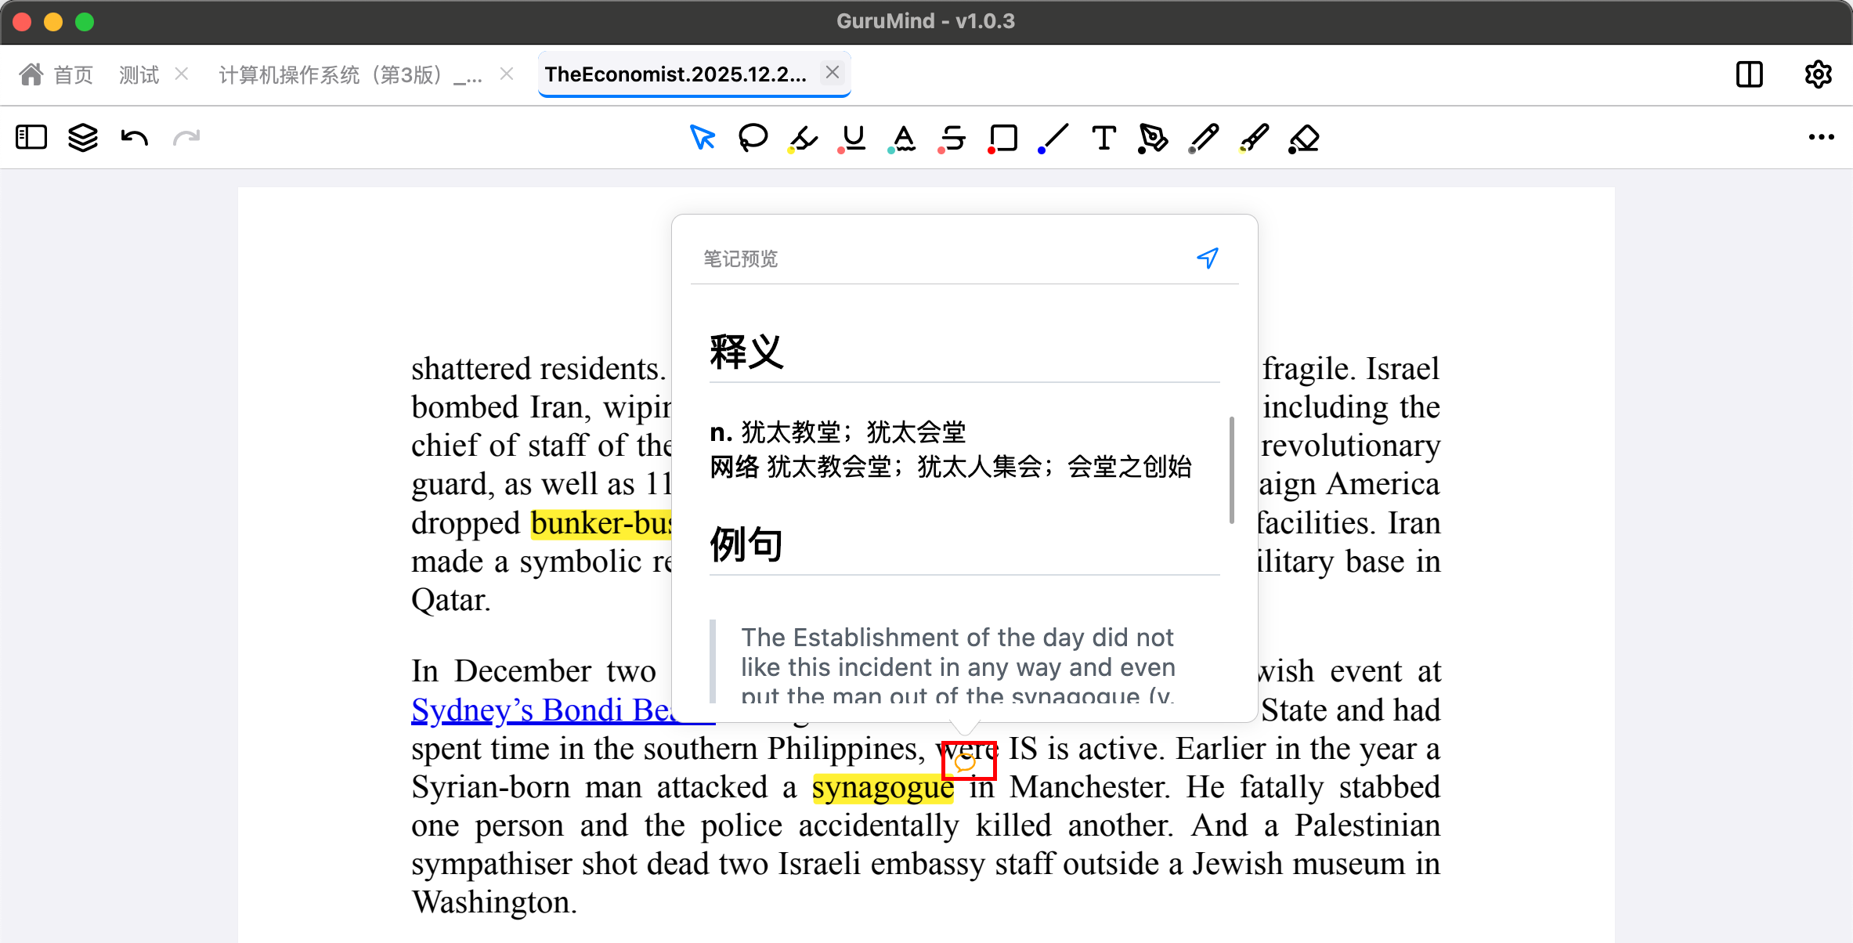Click the orange note marker above synagogue
Screen dimensions: 1853x943
pyautogui.click(x=966, y=762)
